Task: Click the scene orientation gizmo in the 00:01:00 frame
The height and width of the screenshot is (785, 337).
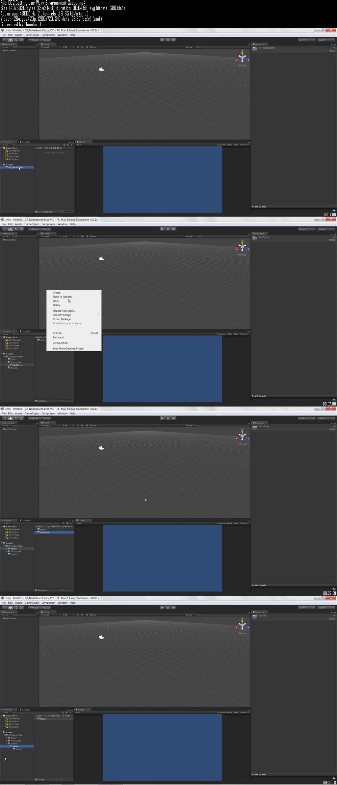Action: [242, 57]
